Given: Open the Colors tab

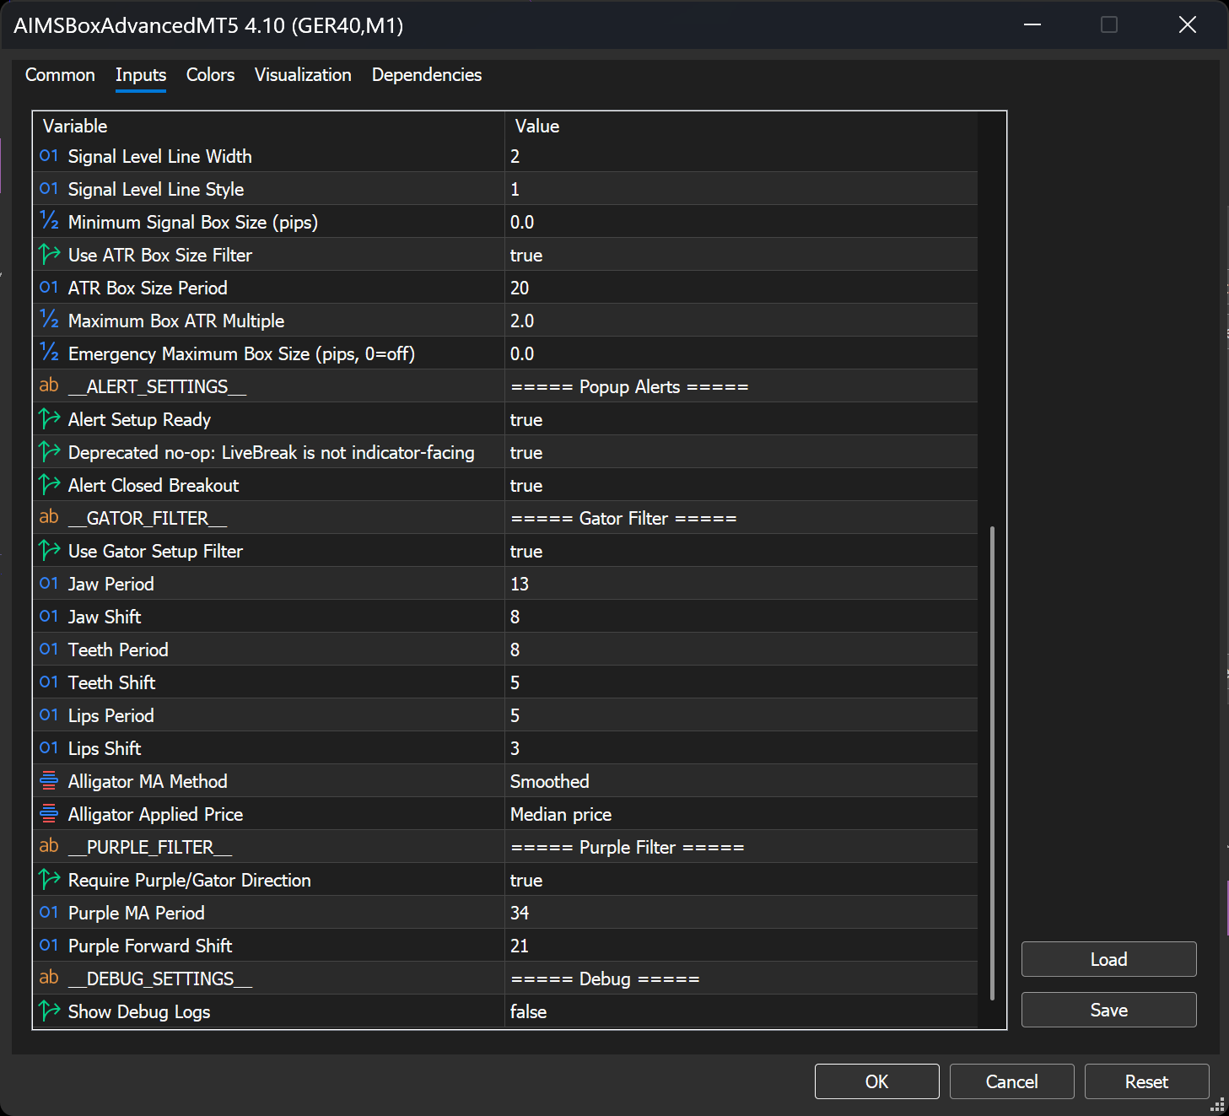Looking at the screenshot, I should pos(210,75).
